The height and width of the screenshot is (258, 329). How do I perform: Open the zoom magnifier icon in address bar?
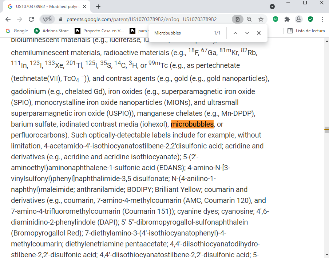(249, 19)
